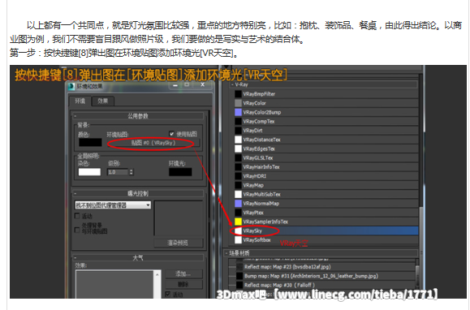
Task: Collapse the V-Ray maps group
Action: coord(232,84)
